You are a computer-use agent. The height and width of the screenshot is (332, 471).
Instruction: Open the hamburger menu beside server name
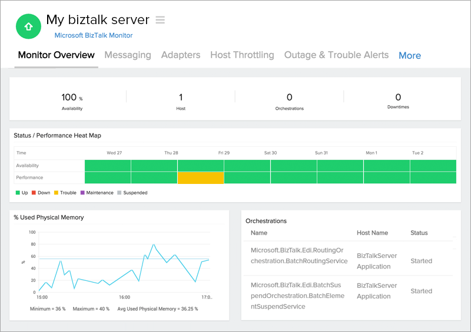[x=160, y=20]
